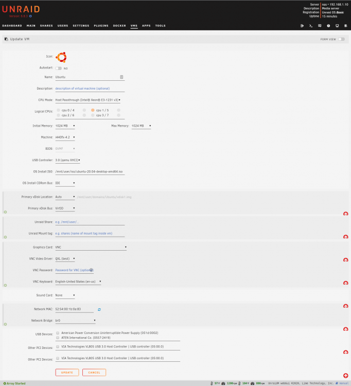Click the eye icon in VNC Password
This screenshot has height=386, width=351.
91,270
